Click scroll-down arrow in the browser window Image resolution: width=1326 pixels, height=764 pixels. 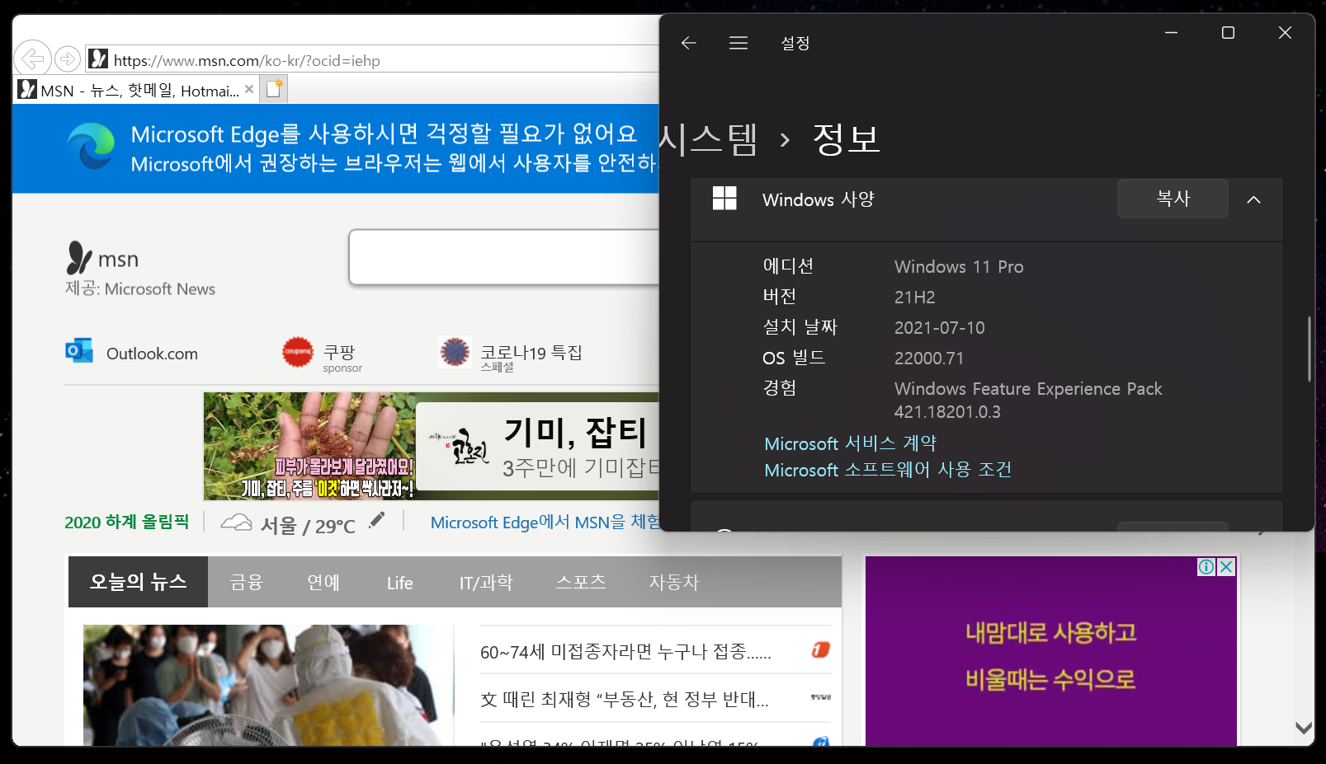tap(1304, 728)
